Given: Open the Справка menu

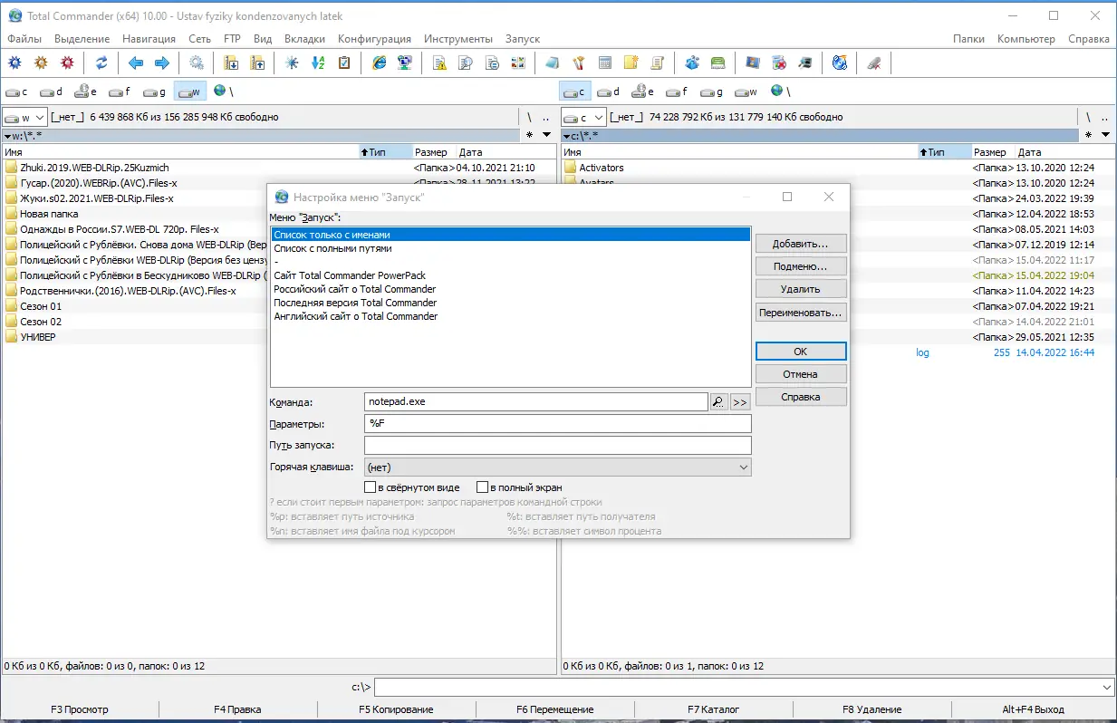Looking at the screenshot, I should tap(1089, 39).
